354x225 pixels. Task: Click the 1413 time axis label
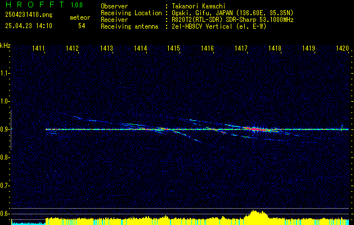point(106,48)
